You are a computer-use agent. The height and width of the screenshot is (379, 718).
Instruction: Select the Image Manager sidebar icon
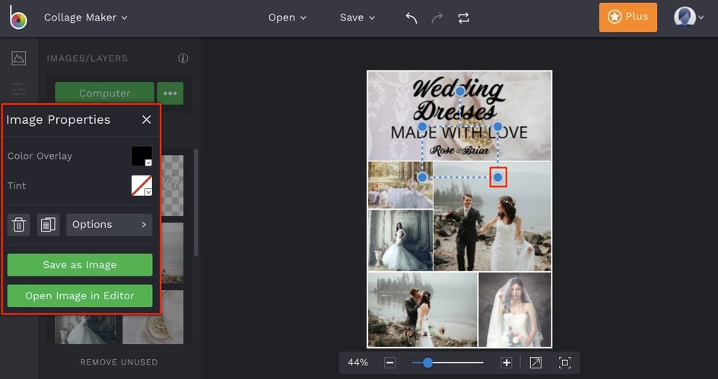point(19,58)
